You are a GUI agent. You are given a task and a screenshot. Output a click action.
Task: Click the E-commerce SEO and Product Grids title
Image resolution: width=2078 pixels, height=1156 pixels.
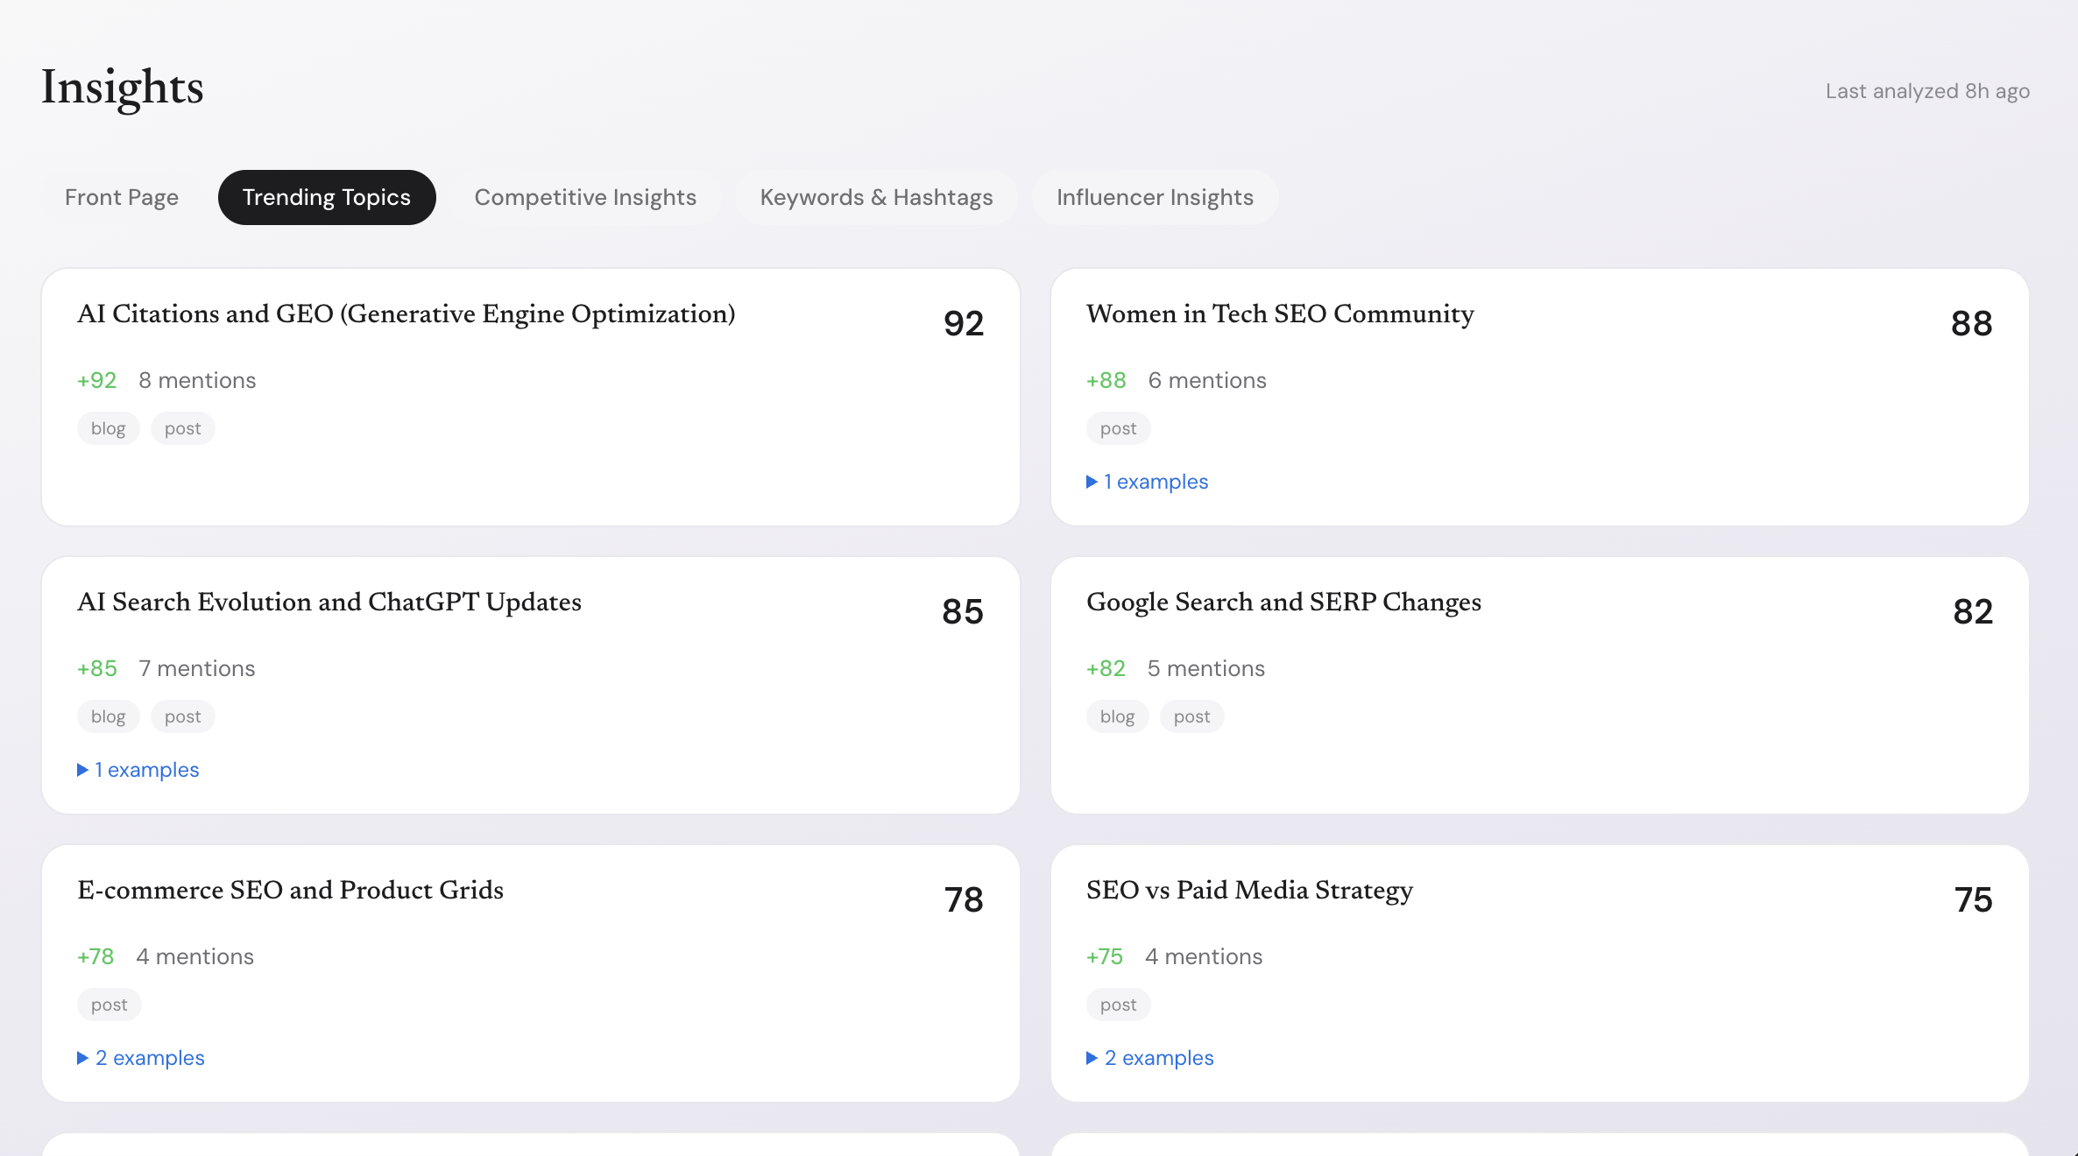[x=290, y=890]
